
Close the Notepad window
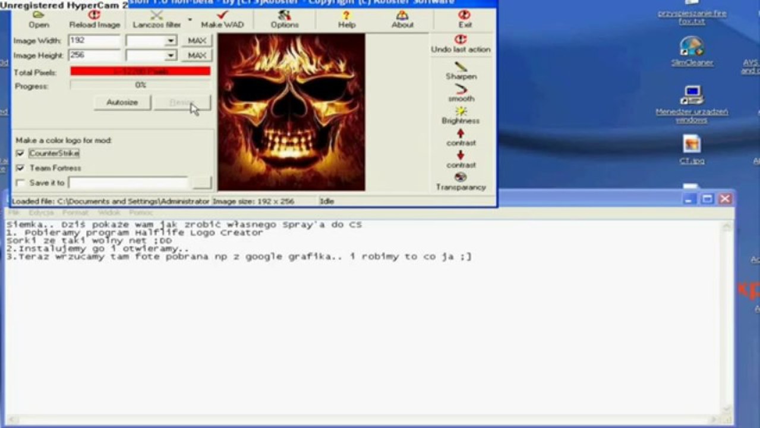coord(725,199)
